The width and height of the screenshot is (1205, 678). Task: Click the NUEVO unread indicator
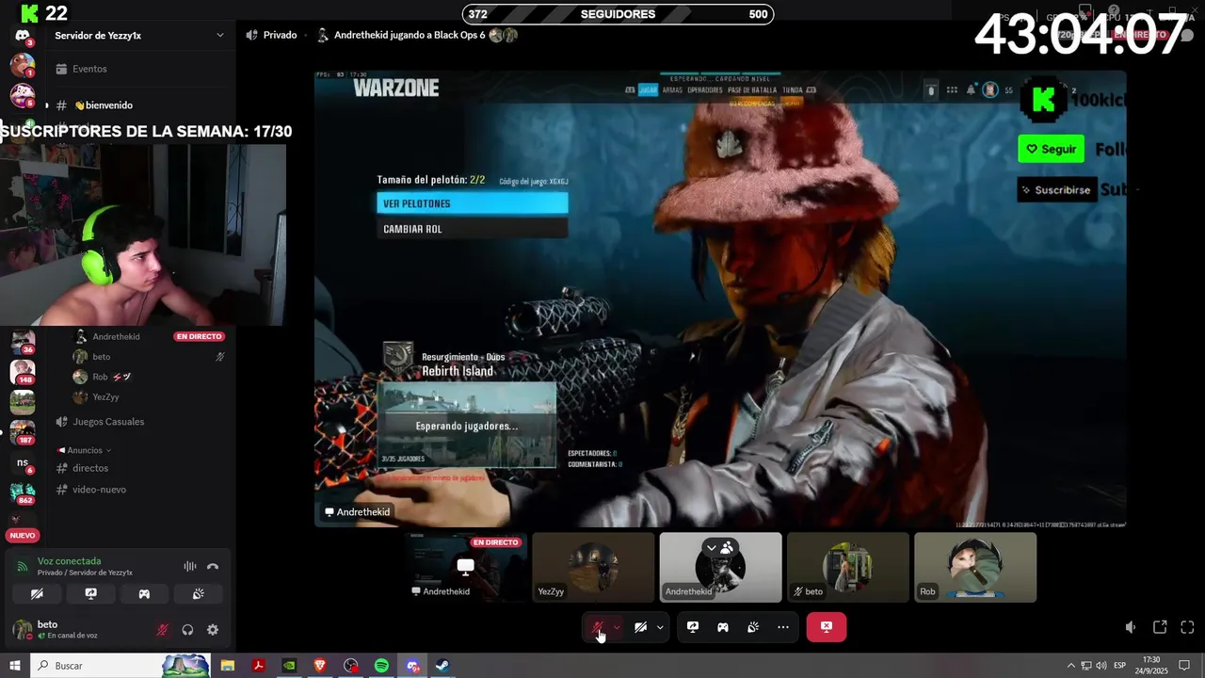click(23, 535)
